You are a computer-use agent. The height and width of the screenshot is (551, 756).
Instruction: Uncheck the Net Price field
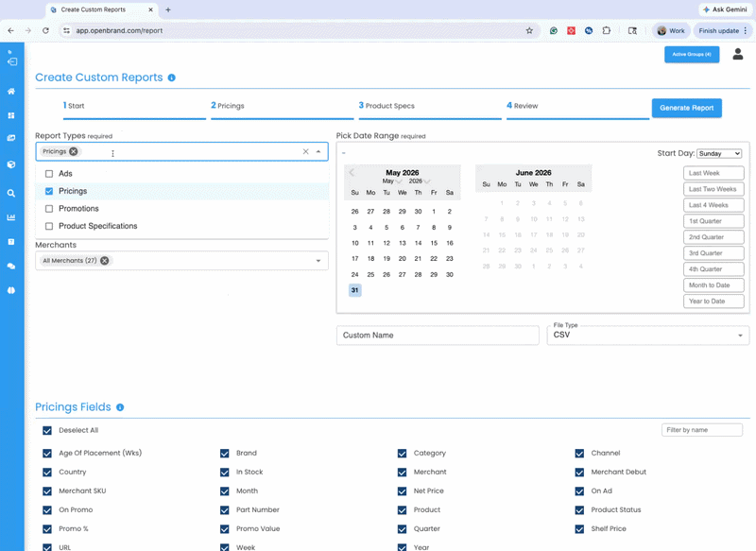[x=403, y=491]
